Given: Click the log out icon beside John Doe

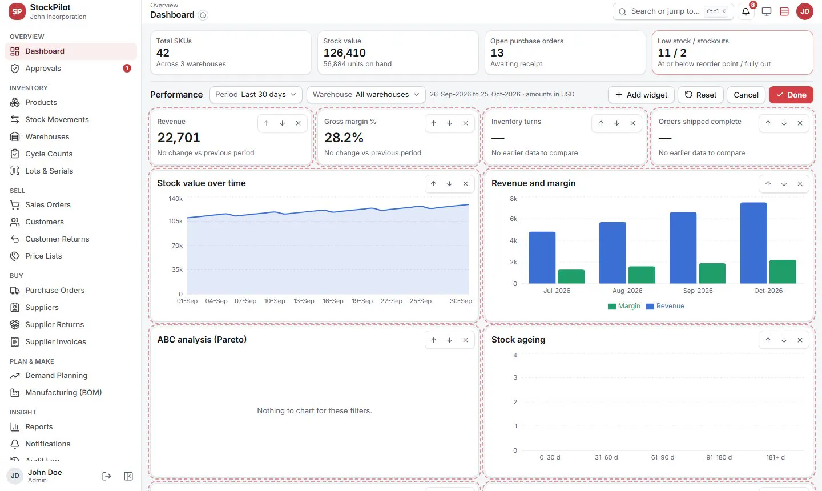Looking at the screenshot, I should 107,476.
